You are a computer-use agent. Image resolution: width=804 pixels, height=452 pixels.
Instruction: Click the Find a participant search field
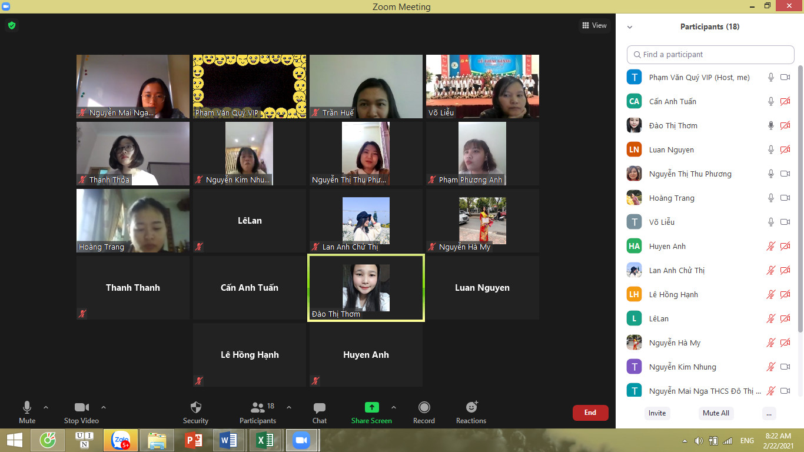click(710, 54)
